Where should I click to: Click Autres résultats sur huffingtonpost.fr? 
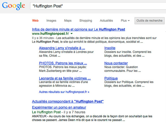click(64, 92)
